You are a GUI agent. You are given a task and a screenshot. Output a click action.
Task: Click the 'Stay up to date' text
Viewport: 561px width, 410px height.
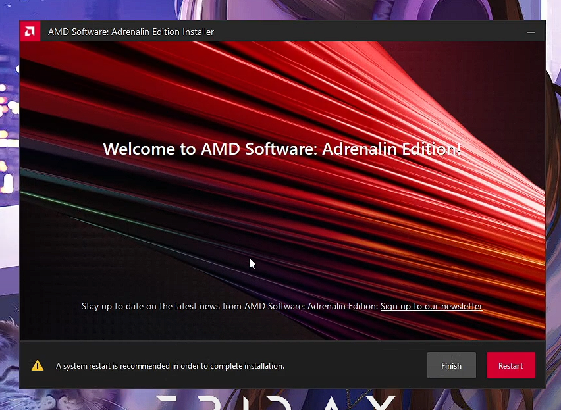coord(229,306)
